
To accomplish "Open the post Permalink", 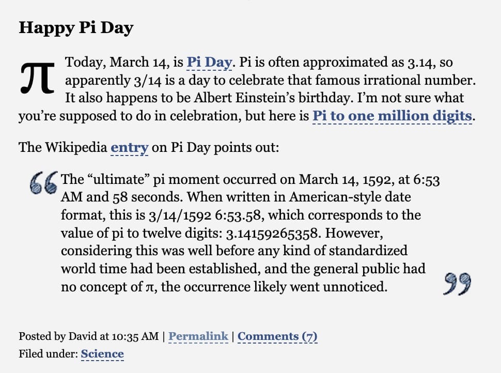I will pos(198,336).
